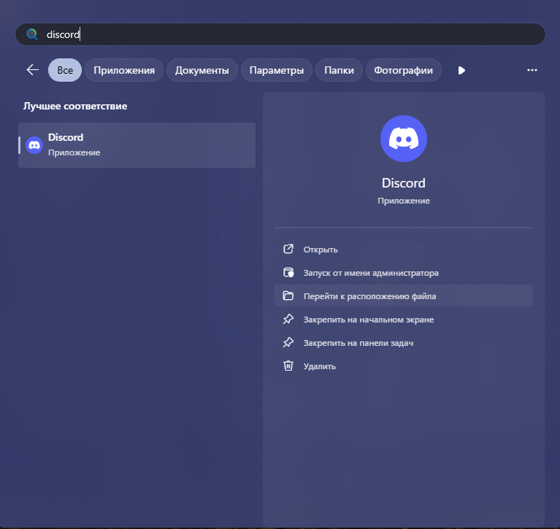This screenshot has height=529, width=560.
Task: Open the three-dots options menu
Action: [x=532, y=70]
